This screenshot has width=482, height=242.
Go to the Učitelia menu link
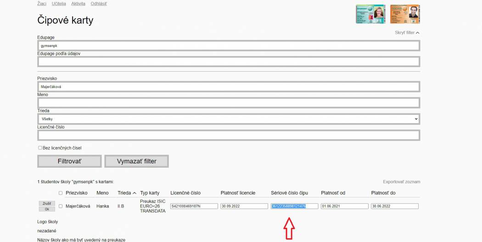pos(59,4)
